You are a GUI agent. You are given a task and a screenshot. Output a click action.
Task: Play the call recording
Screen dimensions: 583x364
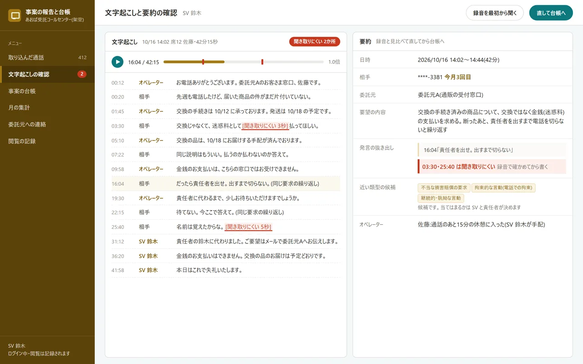point(118,62)
